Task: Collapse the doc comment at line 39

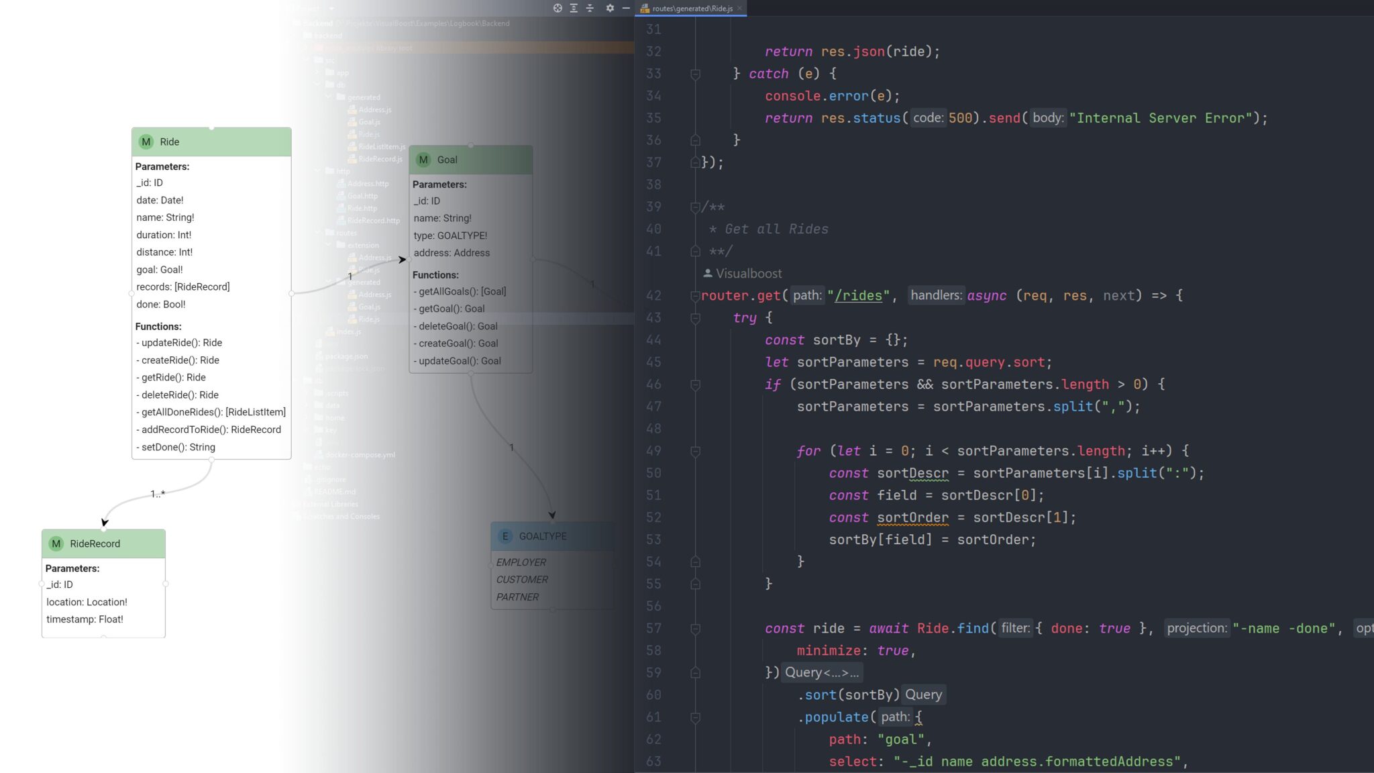Action: [695, 207]
